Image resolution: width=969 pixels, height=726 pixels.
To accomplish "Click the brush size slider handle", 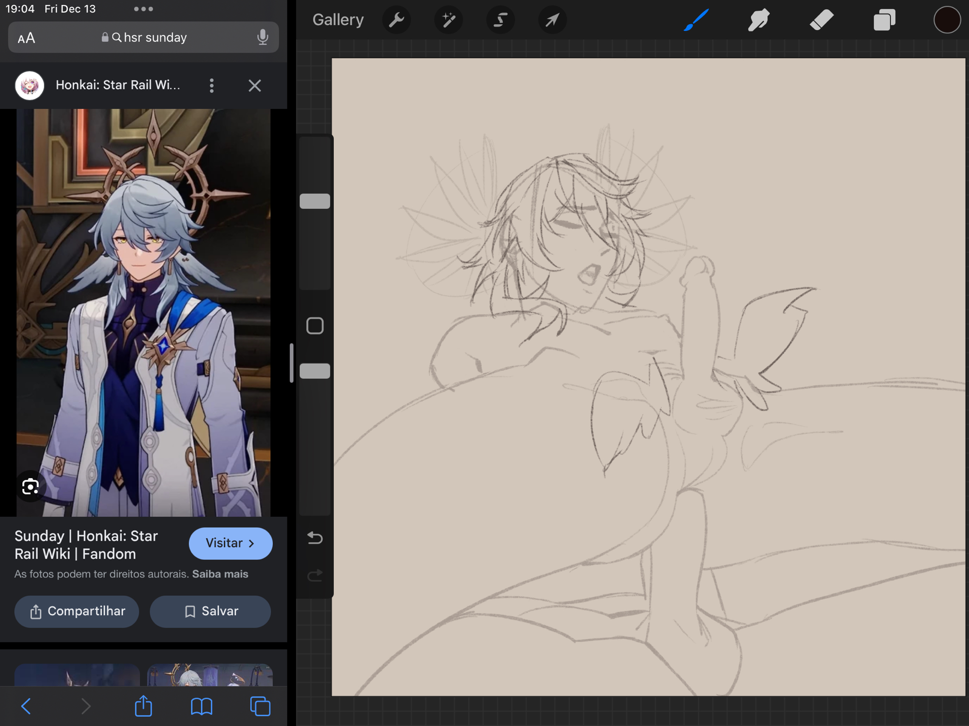I will [315, 201].
